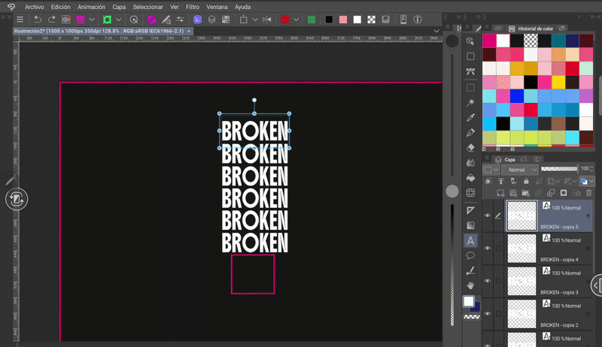Expand the layer color dropdown in Capa panel
This screenshot has height=347, width=602.
pos(593,181)
